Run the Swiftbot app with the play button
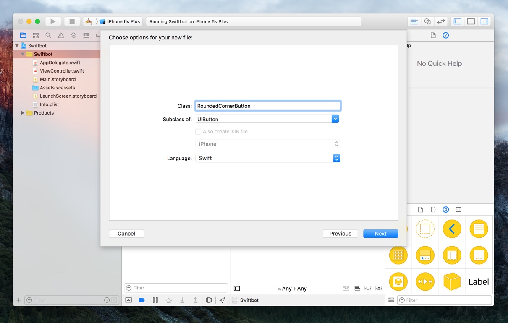Viewport: 508px width, 323px height. click(x=52, y=21)
